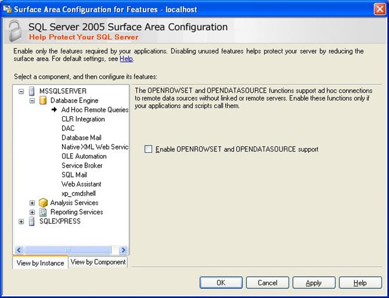Select Native XML Web Services item

point(95,147)
